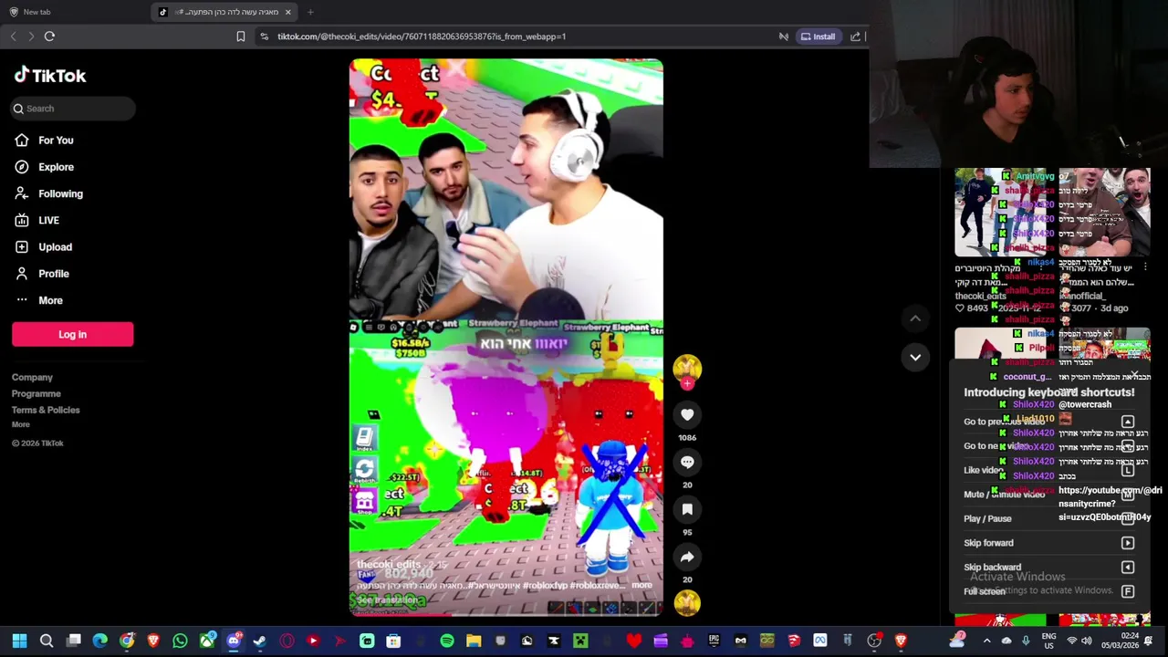This screenshot has width=1168, height=657.
Task: Reload the page
Action: (49, 36)
